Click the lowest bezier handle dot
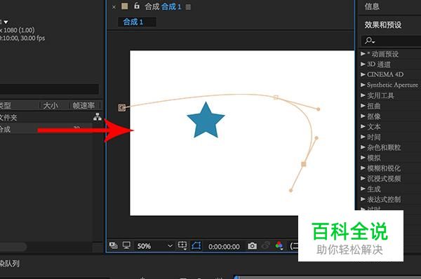This screenshot has height=279, width=421. pos(290,191)
